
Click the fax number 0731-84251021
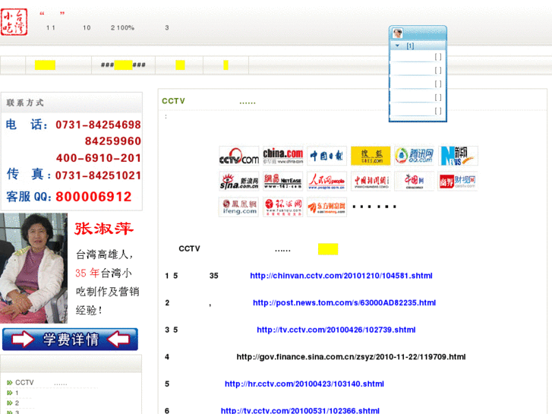[x=98, y=175]
